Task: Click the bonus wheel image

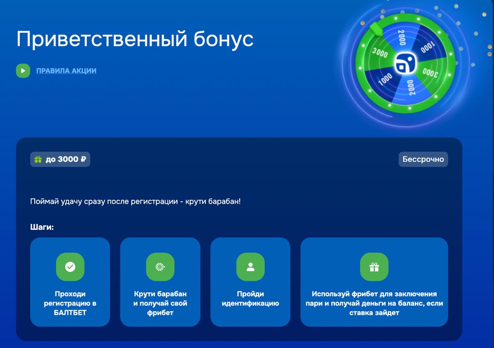Action: [x=406, y=63]
